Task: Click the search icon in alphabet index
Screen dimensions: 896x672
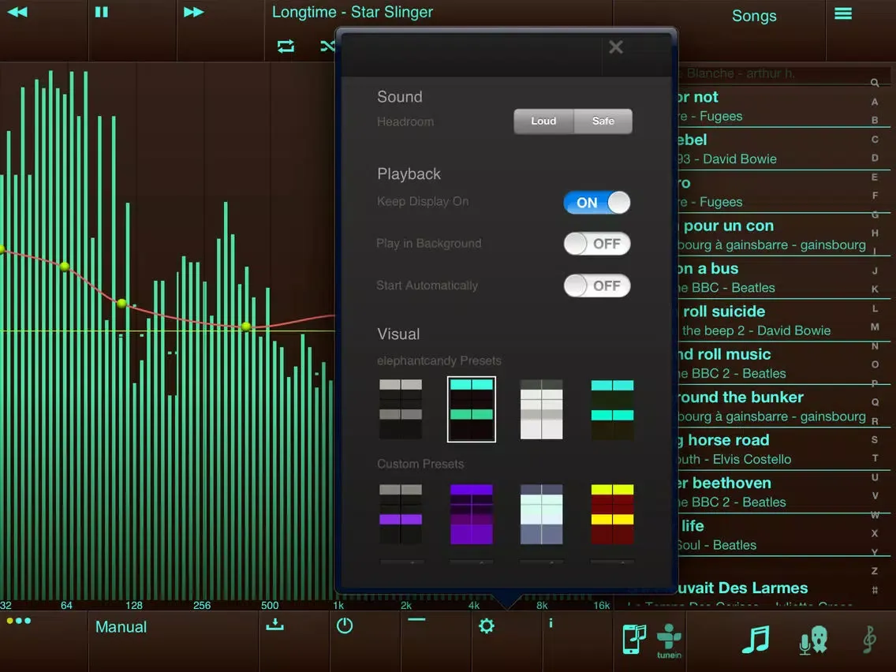Action: point(874,83)
